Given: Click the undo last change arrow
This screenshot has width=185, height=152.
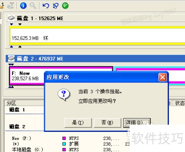Looking at the screenshot, I should pos(46,6).
